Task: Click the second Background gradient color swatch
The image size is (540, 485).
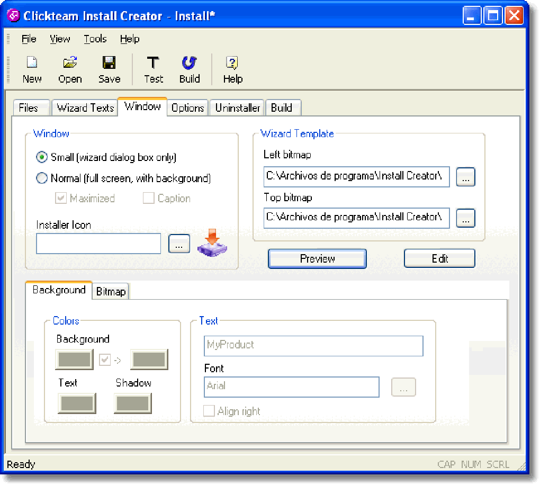Action: (x=149, y=360)
